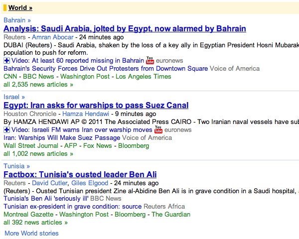
Task: Open author Hamza Hendawi link
Action: (x=86, y=114)
